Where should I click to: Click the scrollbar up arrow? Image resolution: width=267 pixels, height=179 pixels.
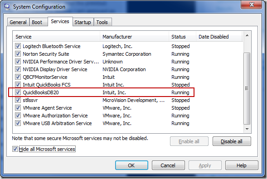click(247, 35)
